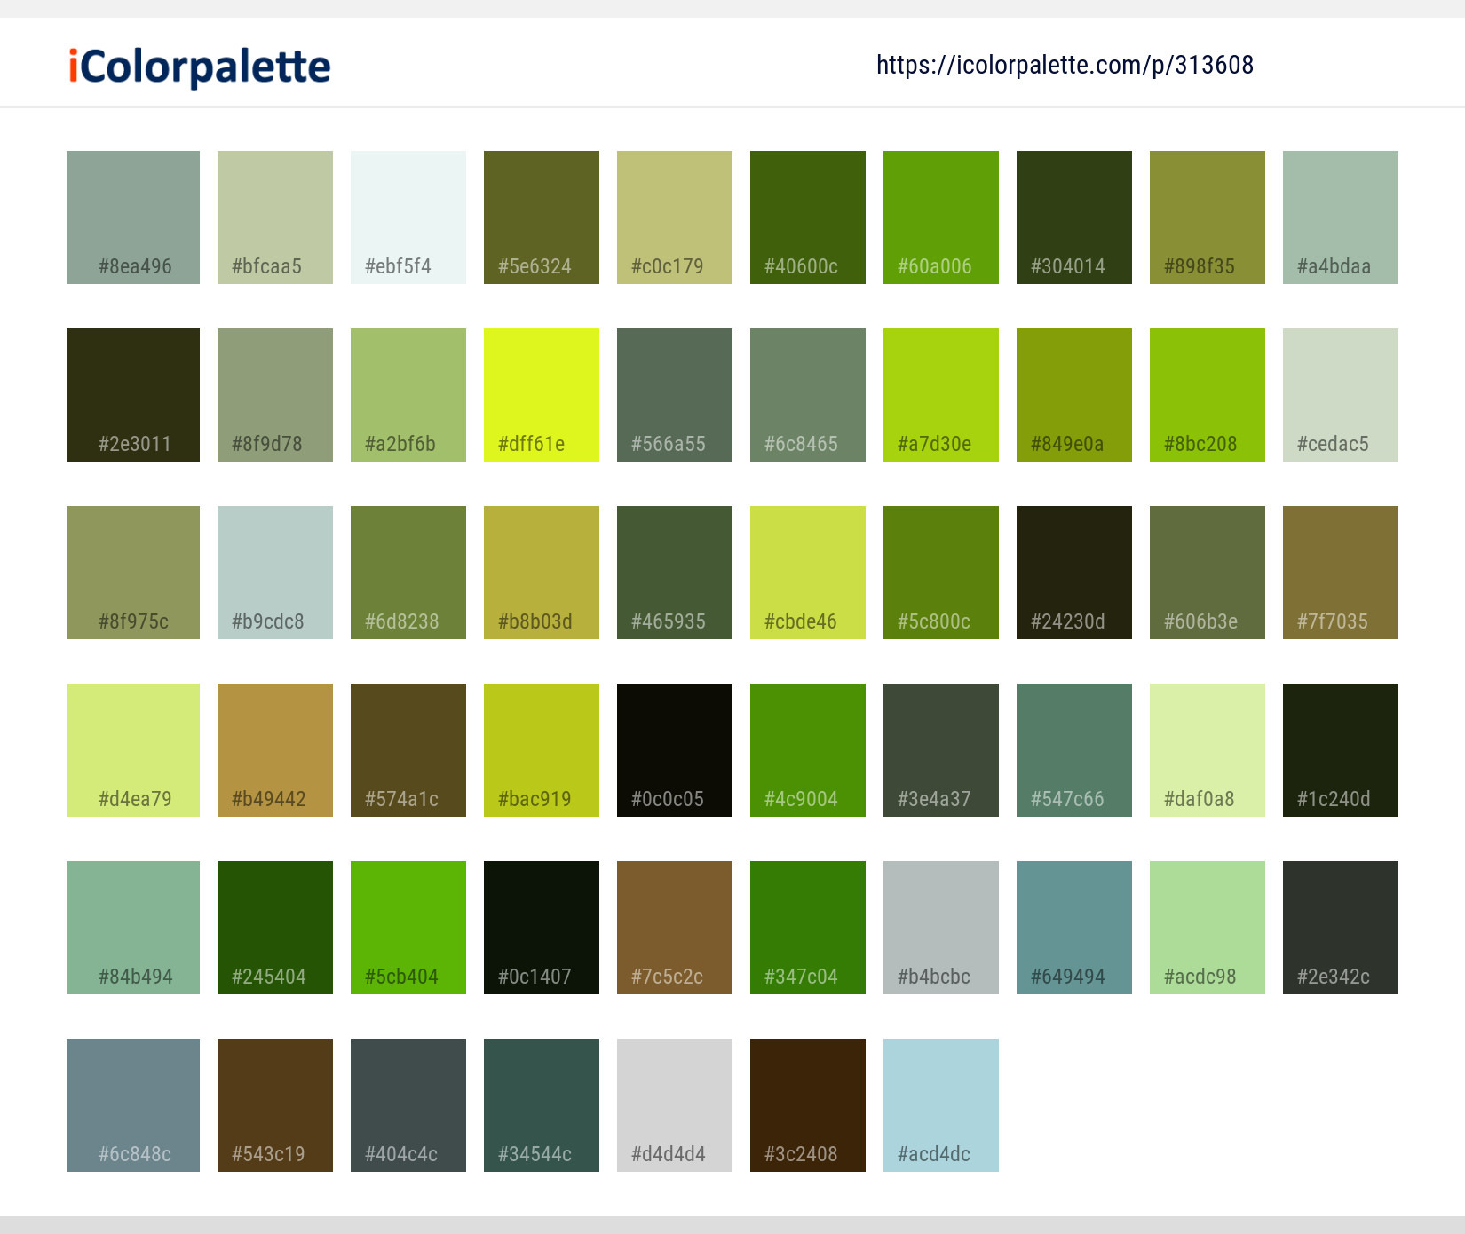Select the #3c2408 dark brown swatch

(x=808, y=1105)
